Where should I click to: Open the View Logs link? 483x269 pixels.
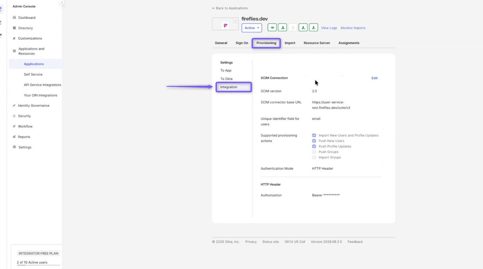(x=329, y=28)
